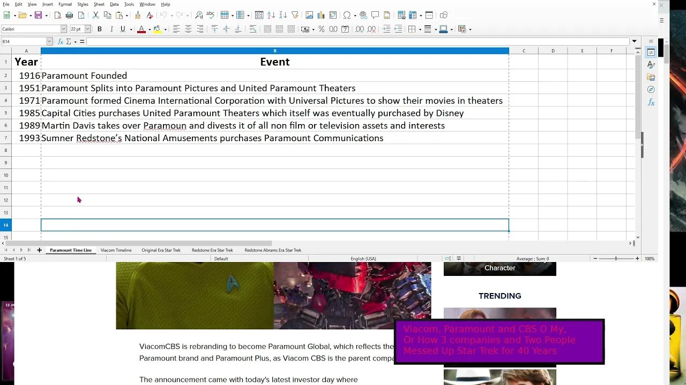Image resolution: width=686 pixels, height=385 pixels.
Task: Open font color dropdown arrow
Action: [149, 29]
